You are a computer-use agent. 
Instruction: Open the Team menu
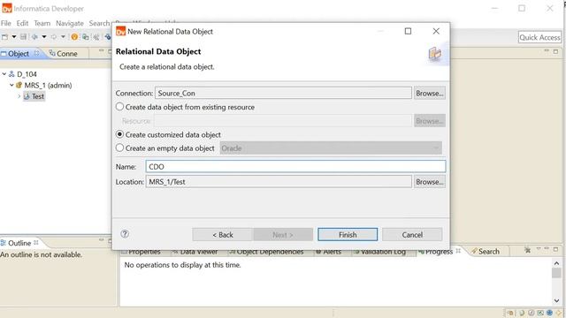42,23
